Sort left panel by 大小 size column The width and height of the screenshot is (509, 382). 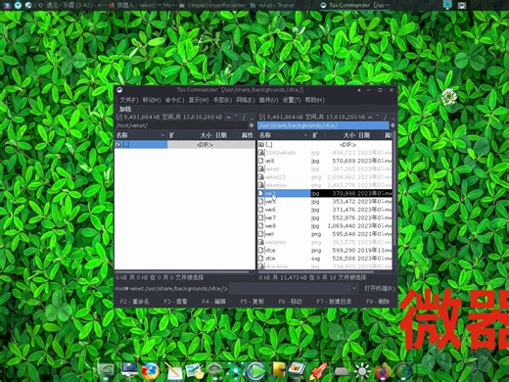coord(198,135)
